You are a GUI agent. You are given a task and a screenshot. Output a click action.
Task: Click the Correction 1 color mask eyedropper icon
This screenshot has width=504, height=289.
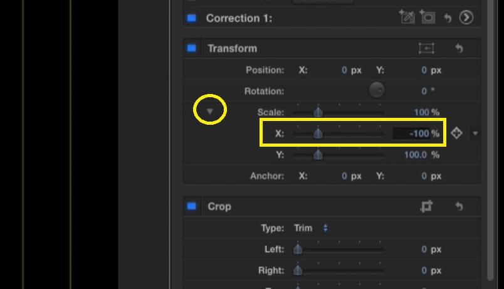[x=407, y=18]
